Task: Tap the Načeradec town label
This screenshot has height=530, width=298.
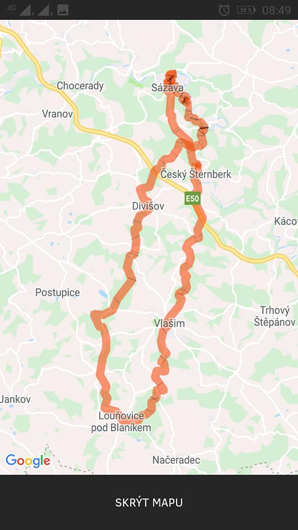Action: click(x=176, y=460)
